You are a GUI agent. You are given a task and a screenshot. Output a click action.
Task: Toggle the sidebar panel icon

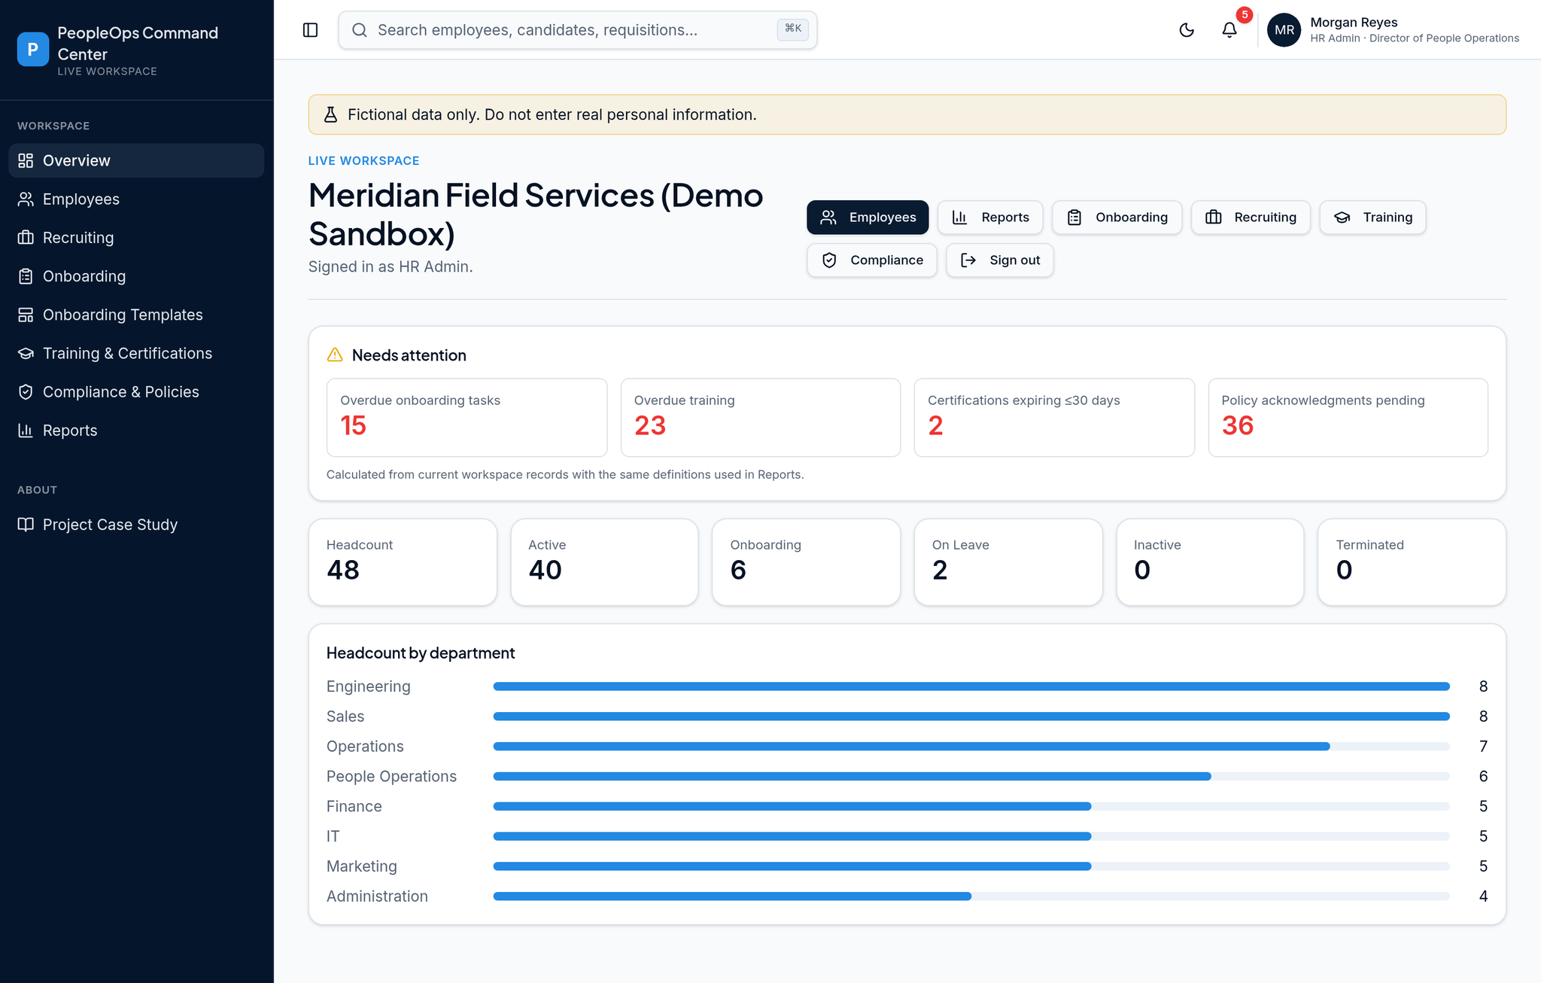[310, 30]
